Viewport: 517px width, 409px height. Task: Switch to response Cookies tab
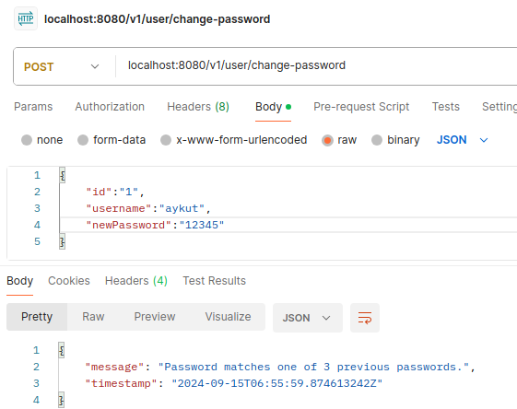pyautogui.click(x=69, y=281)
